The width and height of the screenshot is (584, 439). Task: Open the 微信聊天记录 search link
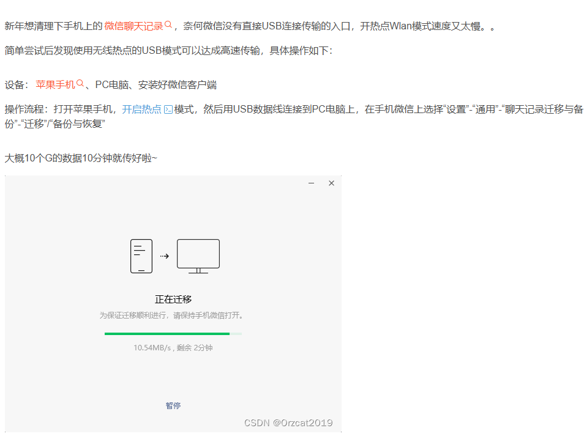(133, 26)
